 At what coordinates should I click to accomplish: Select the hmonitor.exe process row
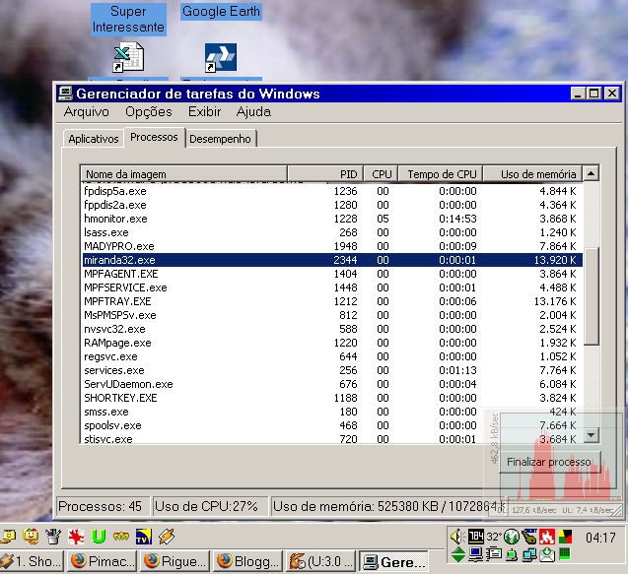pos(332,219)
